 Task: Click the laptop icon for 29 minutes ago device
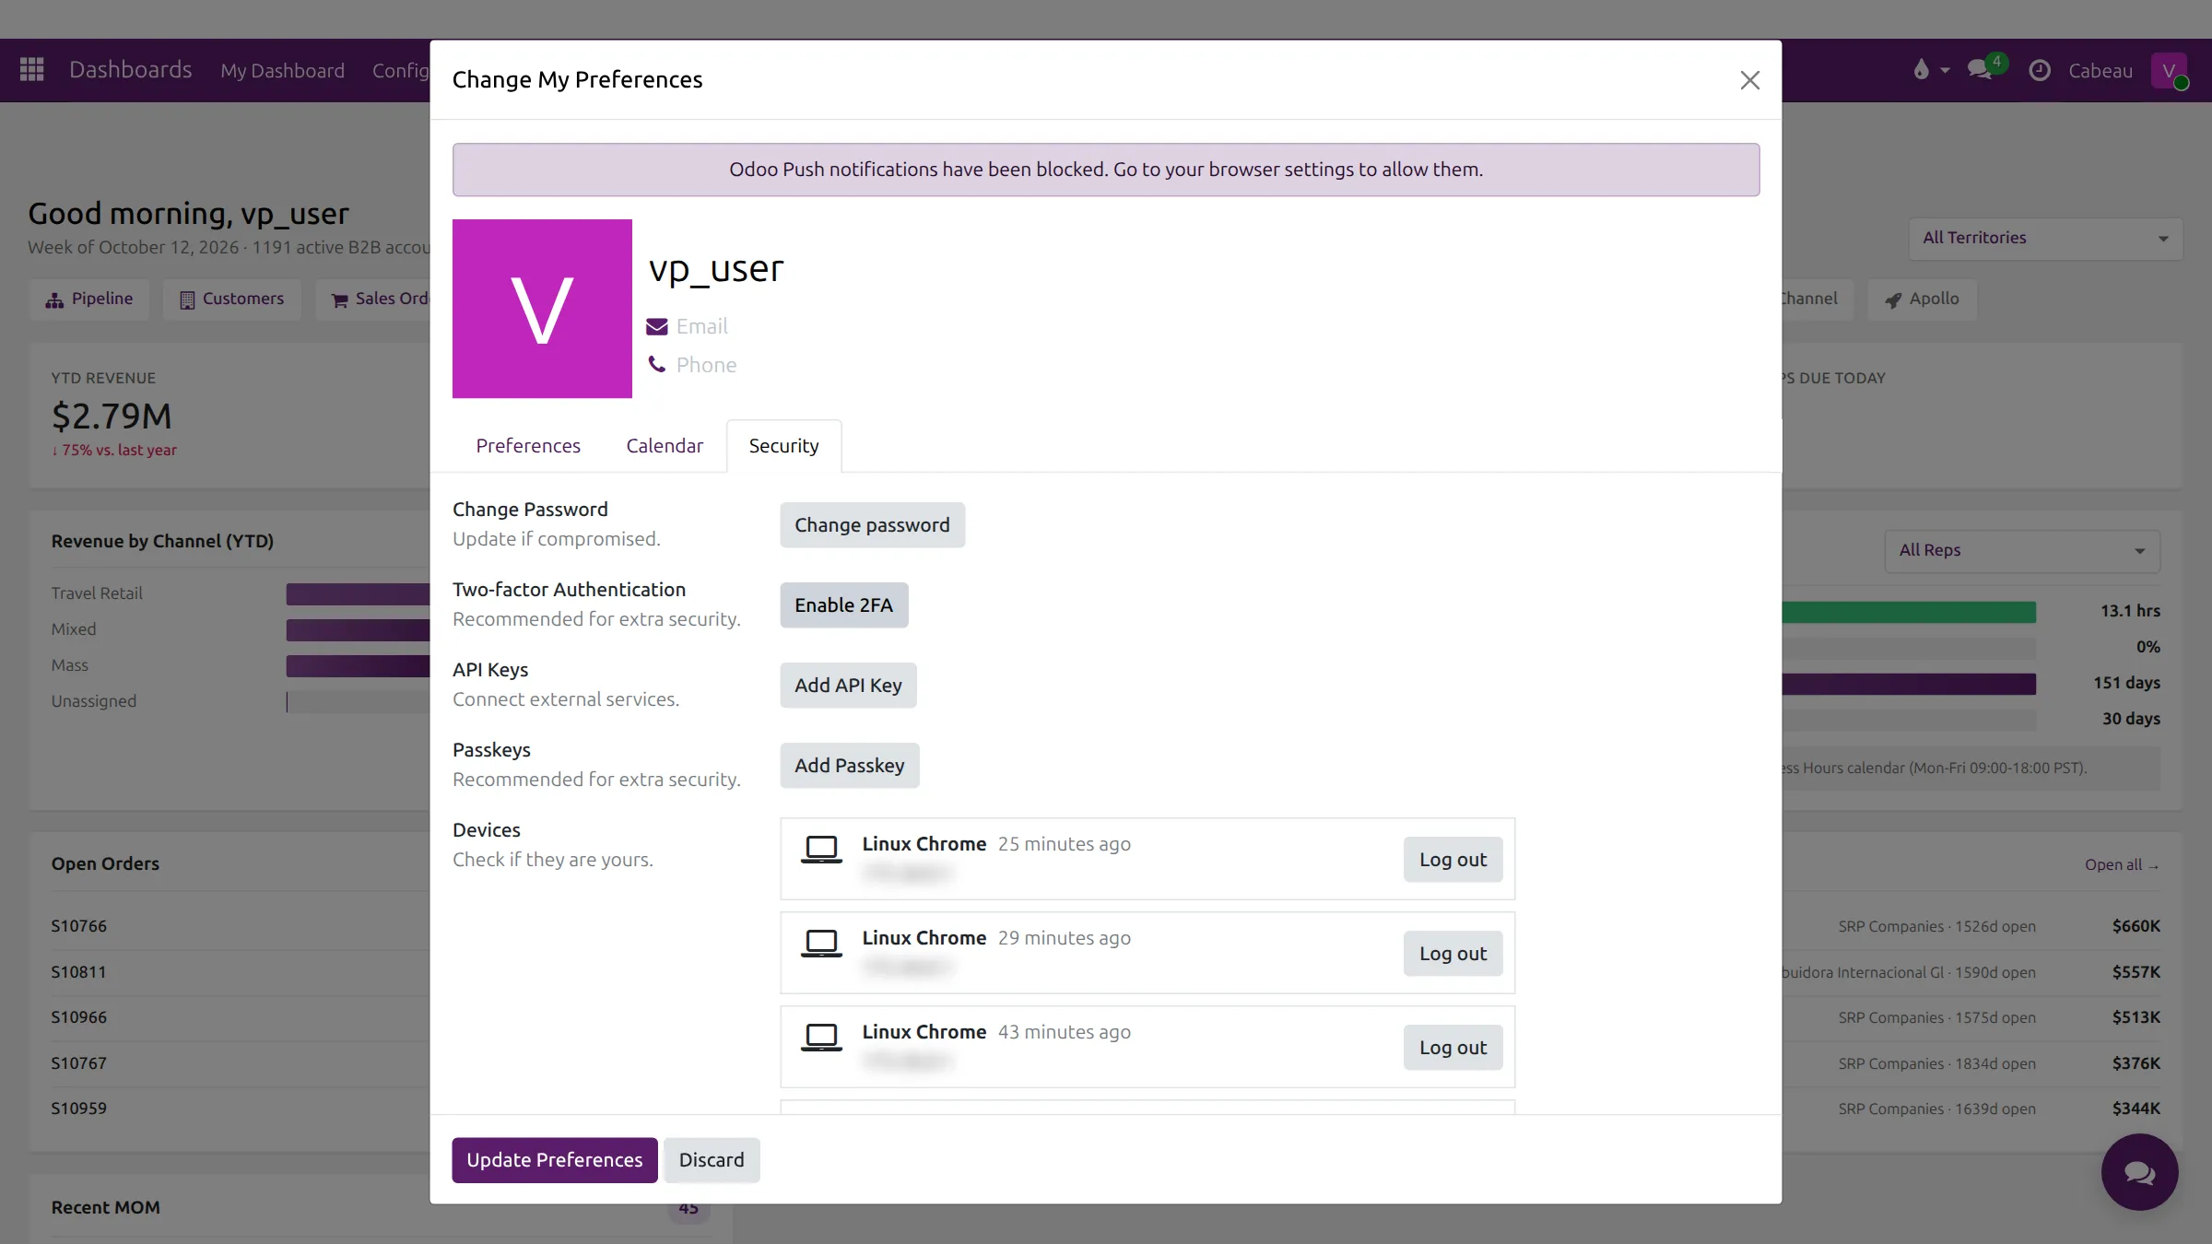pyautogui.click(x=821, y=943)
